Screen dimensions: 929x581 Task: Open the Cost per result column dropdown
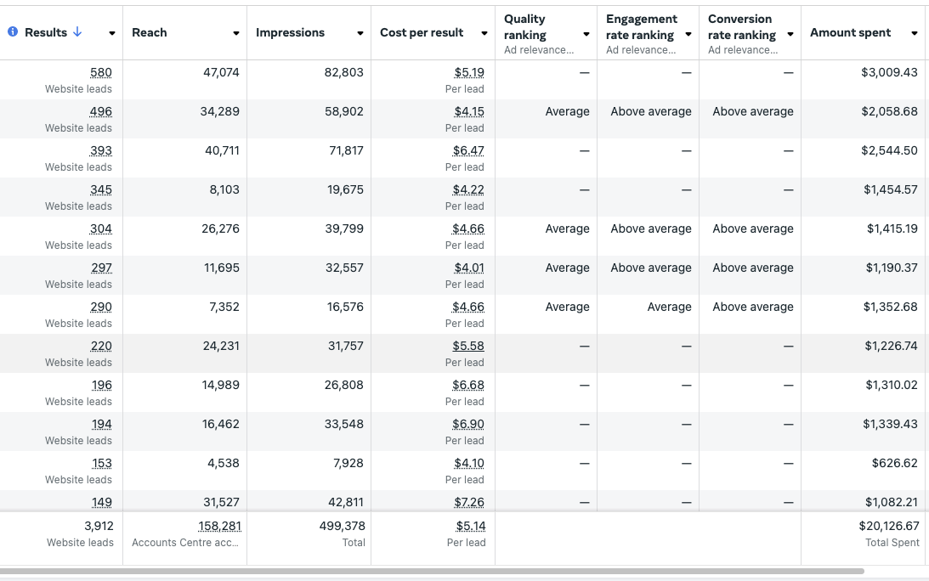(x=484, y=33)
